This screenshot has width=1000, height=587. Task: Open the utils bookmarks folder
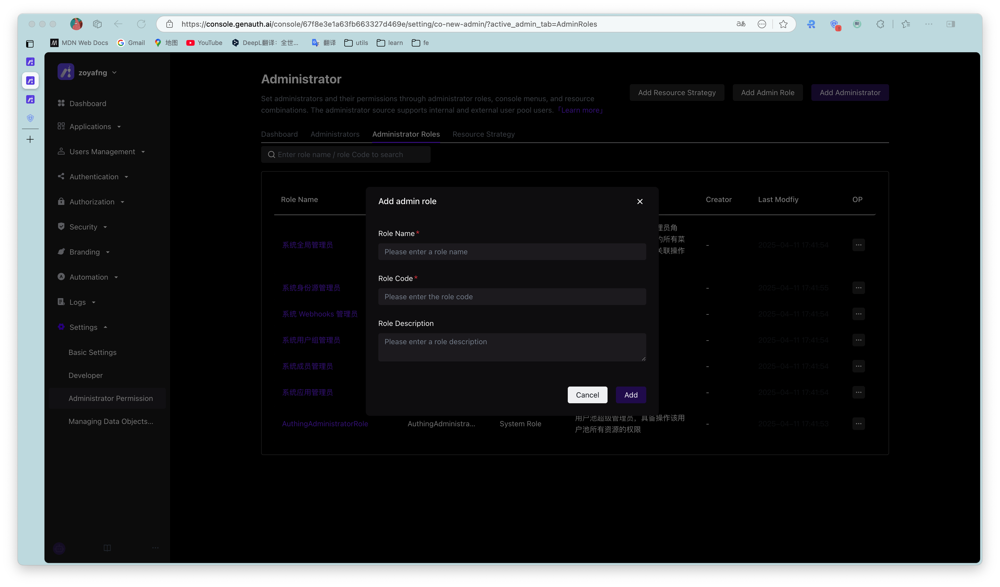click(356, 43)
